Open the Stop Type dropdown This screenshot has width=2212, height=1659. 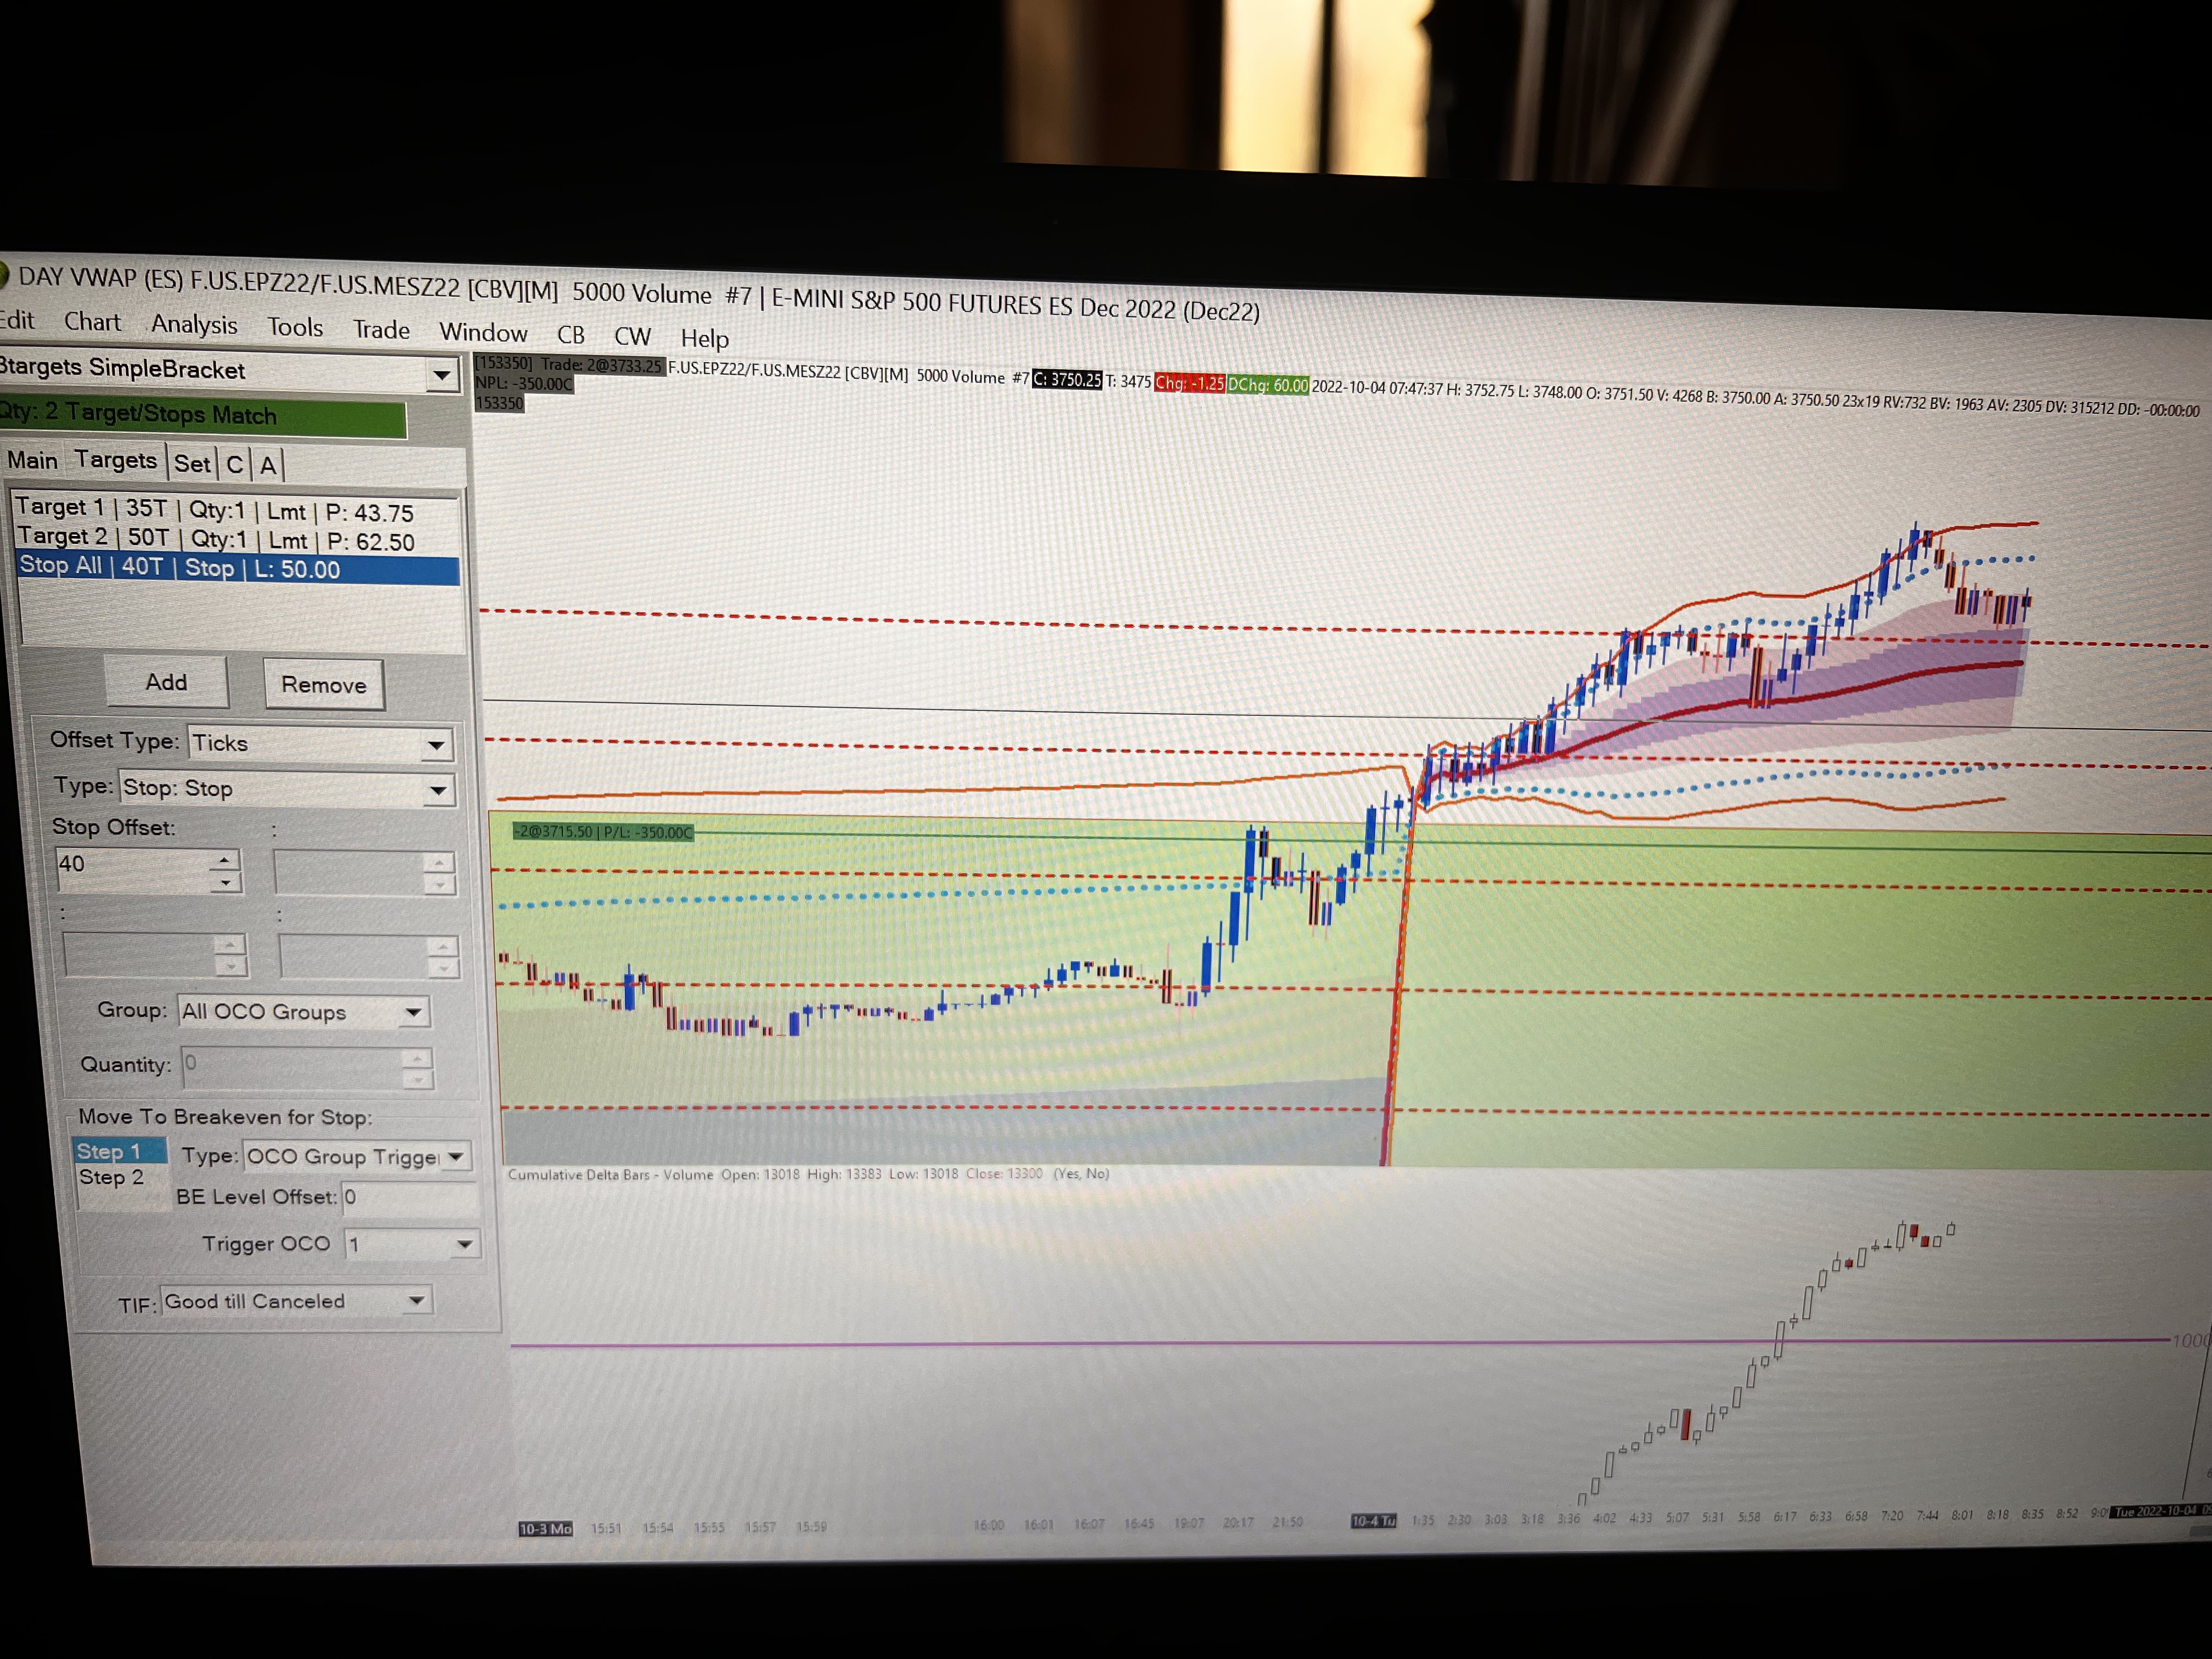pyautogui.click(x=437, y=791)
